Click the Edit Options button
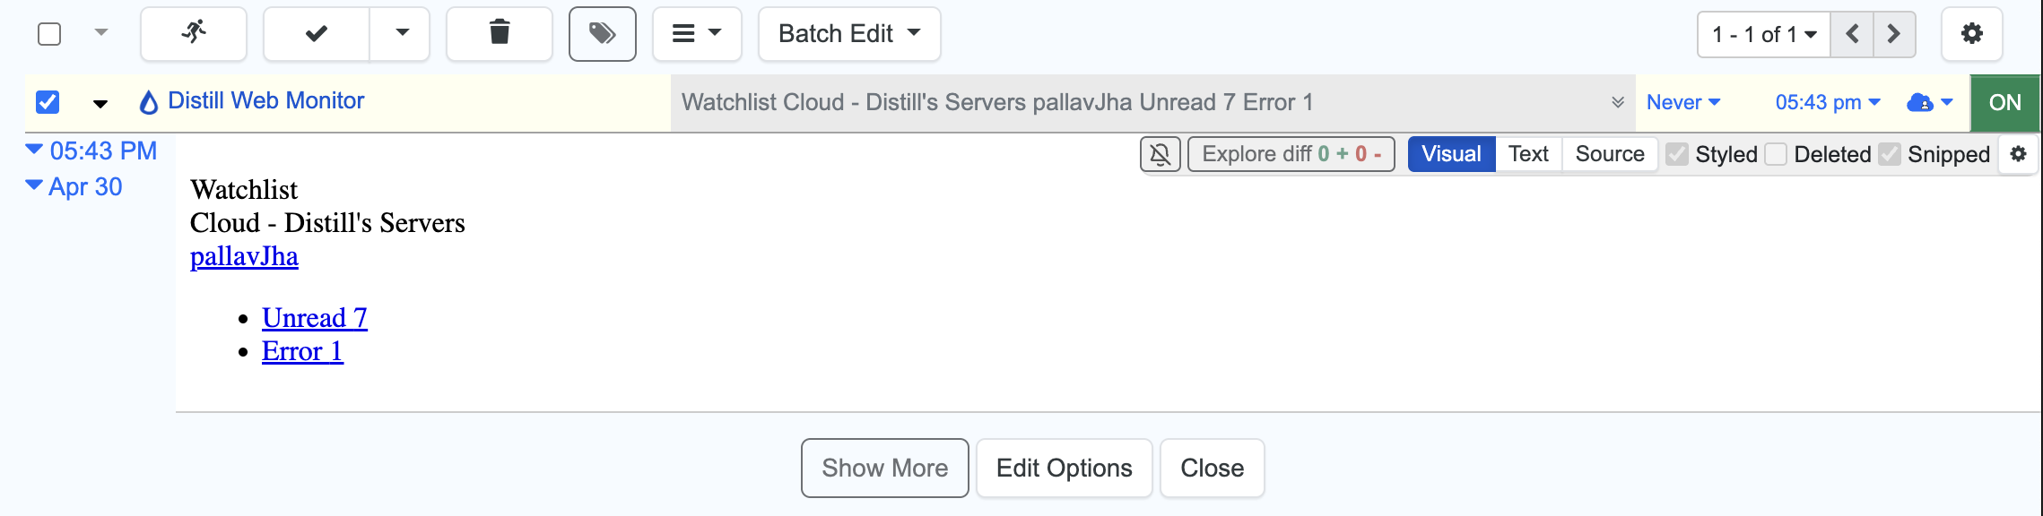The height and width of the screenshot is (516, 2043). (1064, 468)
